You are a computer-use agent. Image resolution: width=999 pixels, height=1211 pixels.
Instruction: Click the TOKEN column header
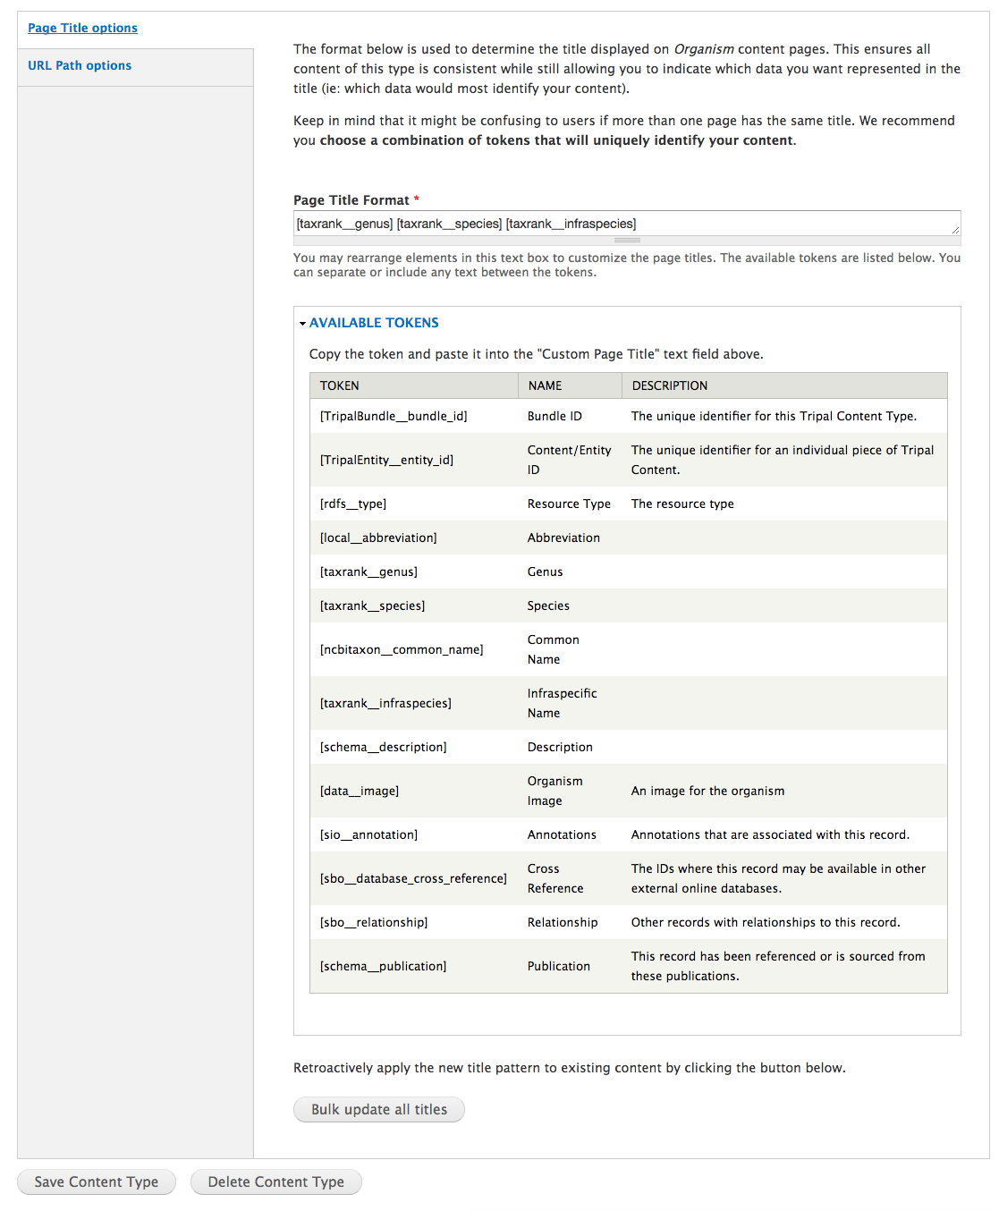click(340, 385)
